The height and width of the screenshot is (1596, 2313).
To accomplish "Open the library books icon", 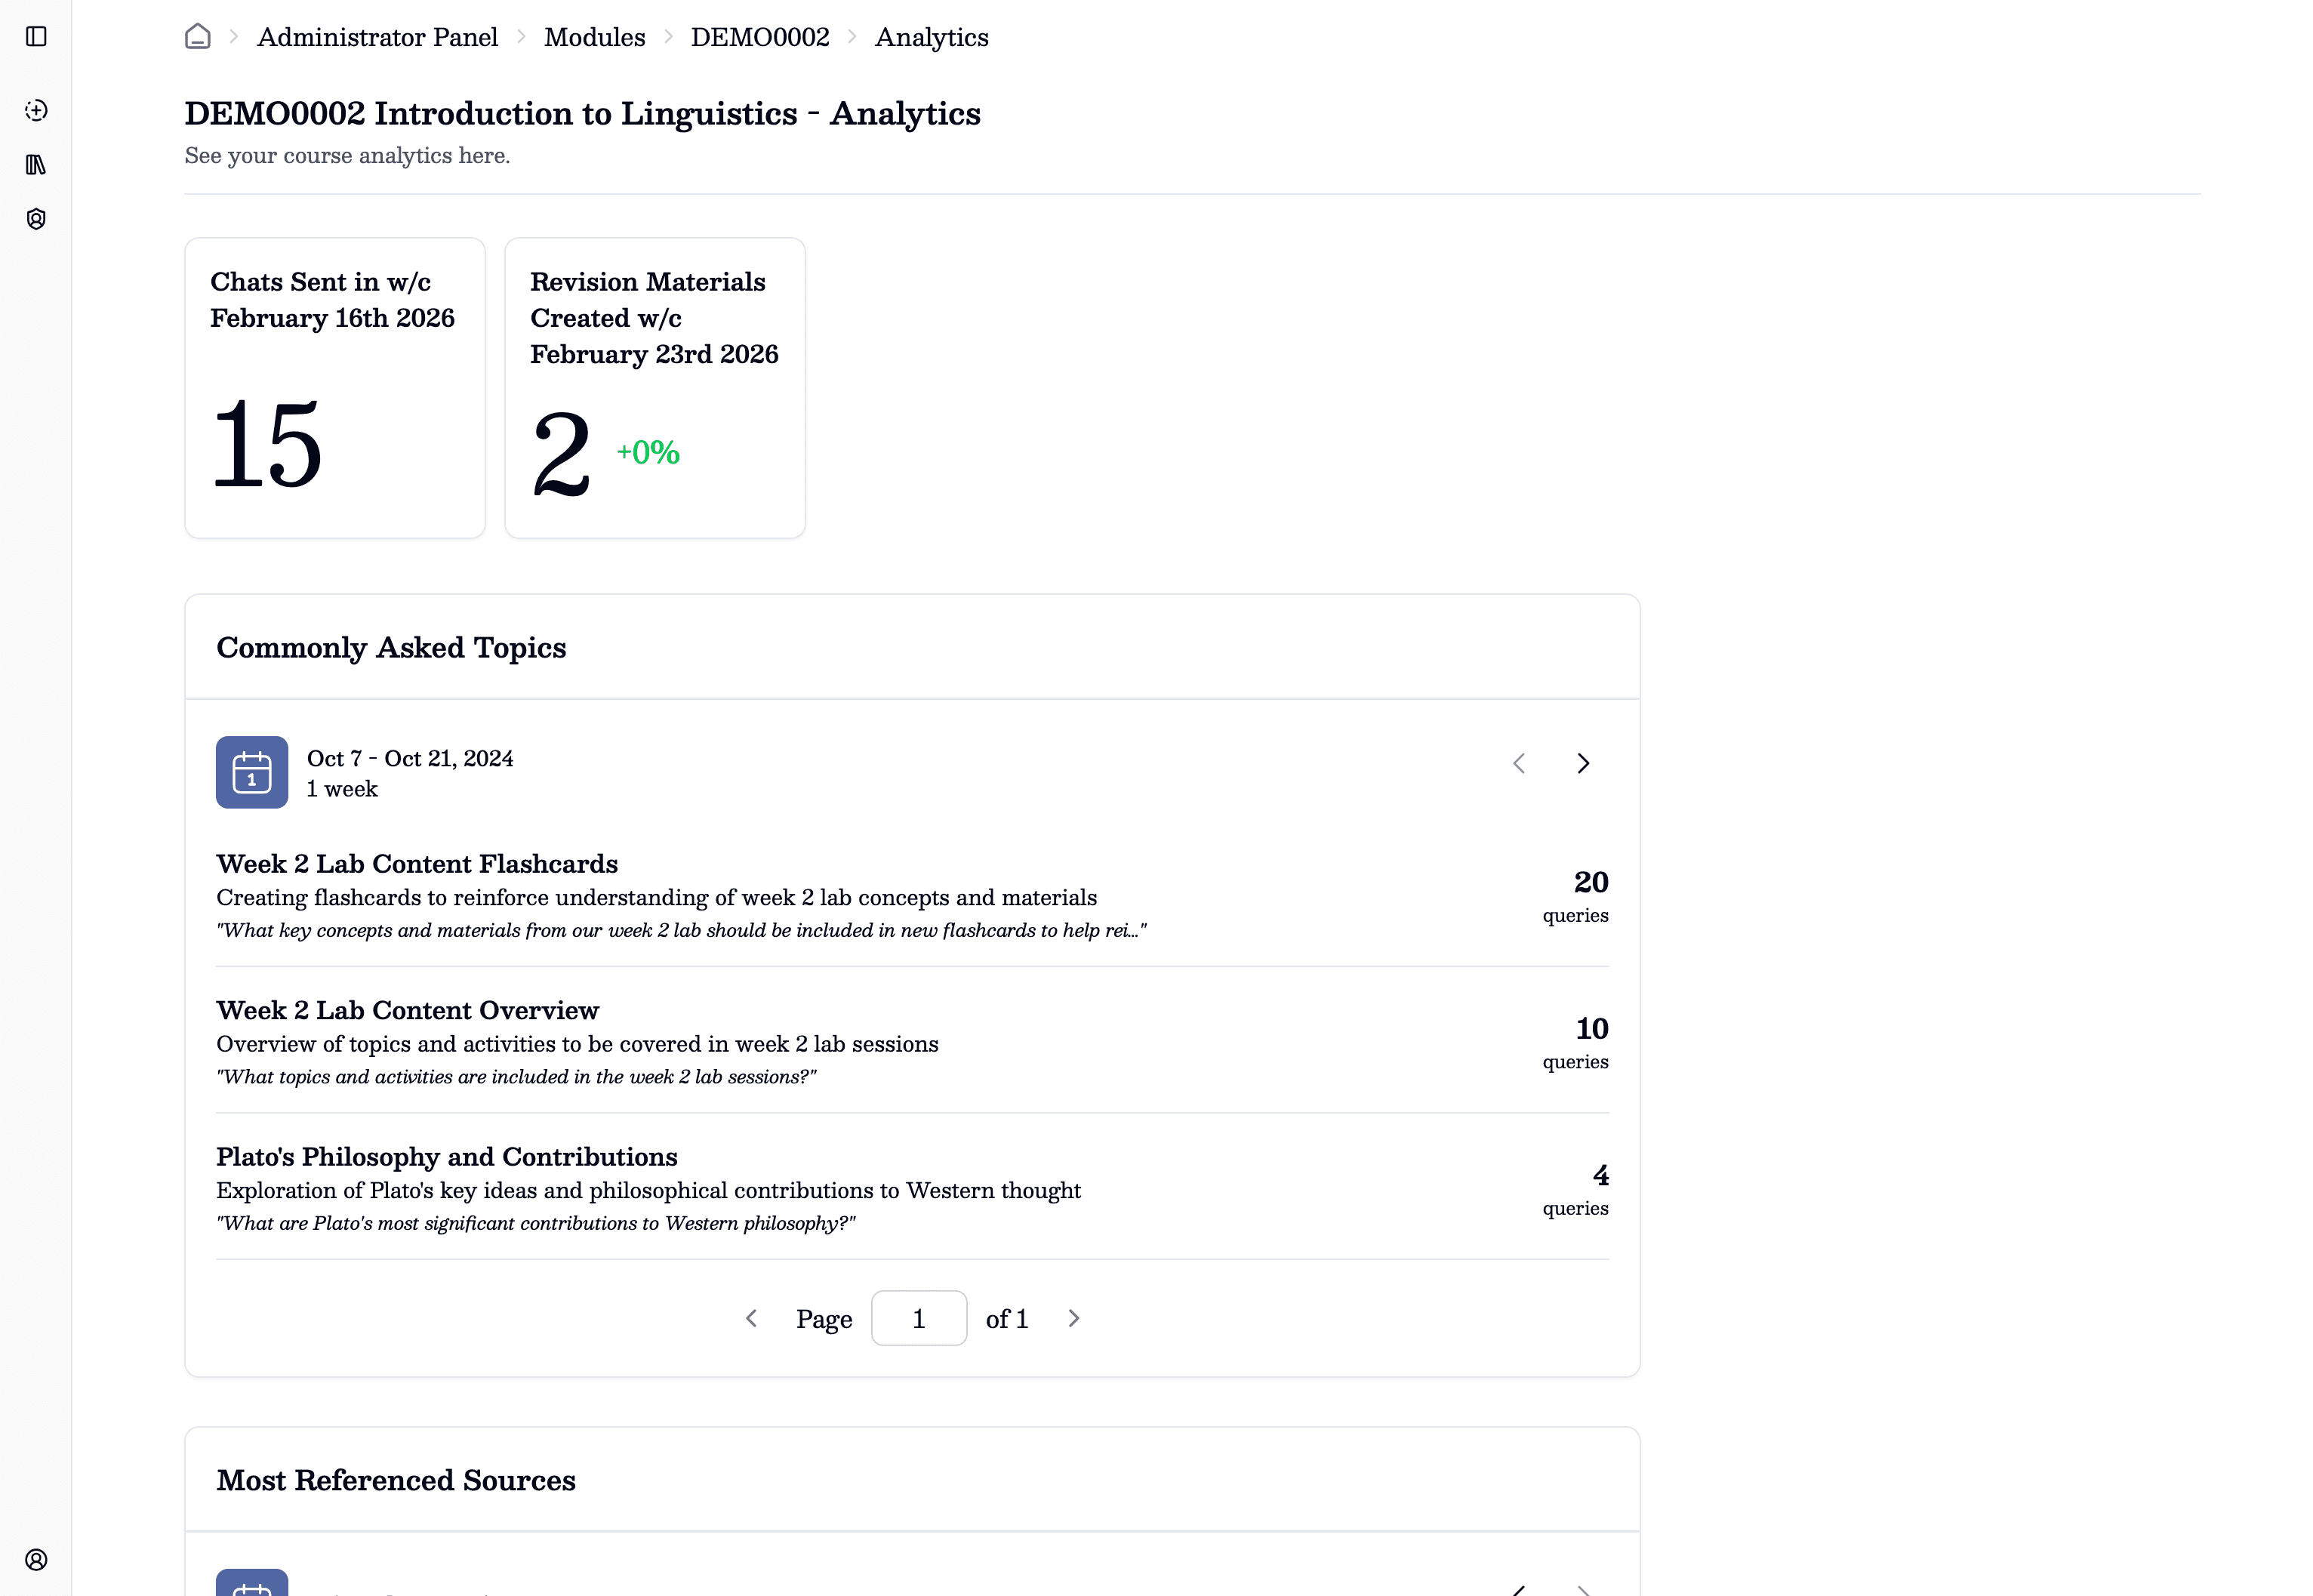I will coord(36,165).
